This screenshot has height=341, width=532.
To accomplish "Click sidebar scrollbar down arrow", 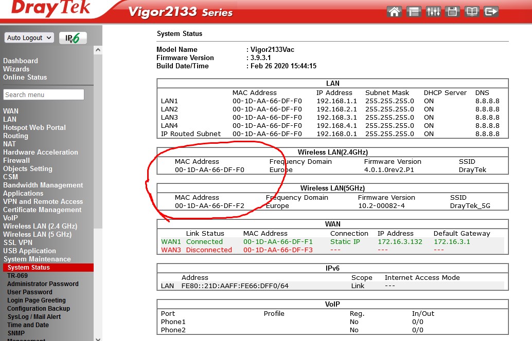I will pyautogui.click(x=98, y=337).
